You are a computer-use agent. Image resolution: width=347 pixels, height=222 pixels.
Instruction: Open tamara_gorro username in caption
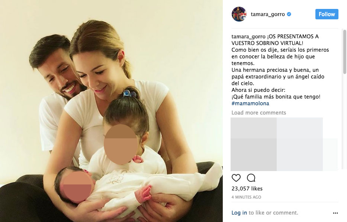248,36
